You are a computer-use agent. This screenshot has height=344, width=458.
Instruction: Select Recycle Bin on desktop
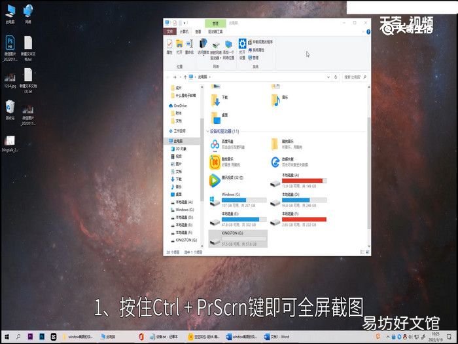coord(10,110)
